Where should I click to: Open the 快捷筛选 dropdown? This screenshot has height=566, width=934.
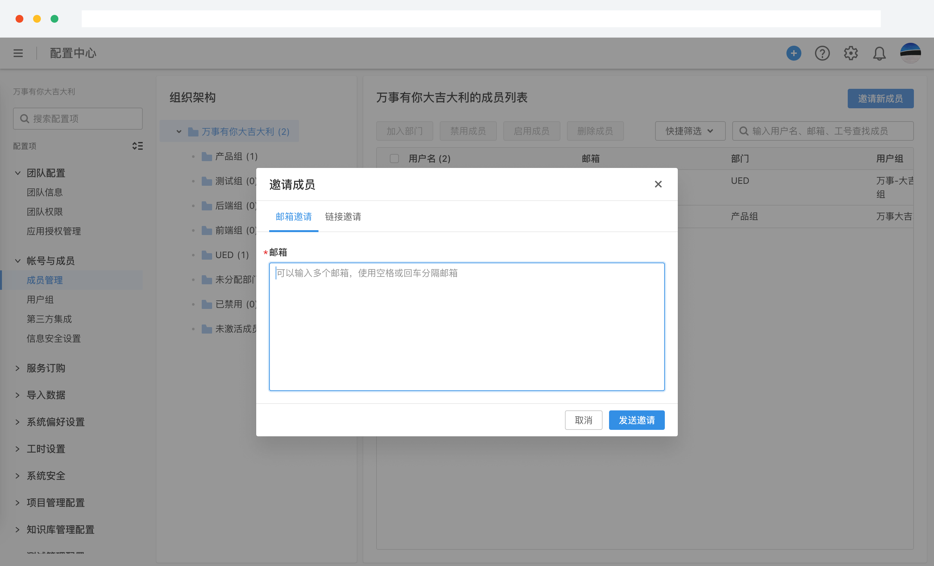point(690,131)
